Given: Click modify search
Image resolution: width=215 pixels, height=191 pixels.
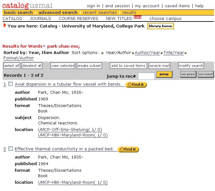Looking at the screenshot, I should pyautogui.click(x=191, y=66).
